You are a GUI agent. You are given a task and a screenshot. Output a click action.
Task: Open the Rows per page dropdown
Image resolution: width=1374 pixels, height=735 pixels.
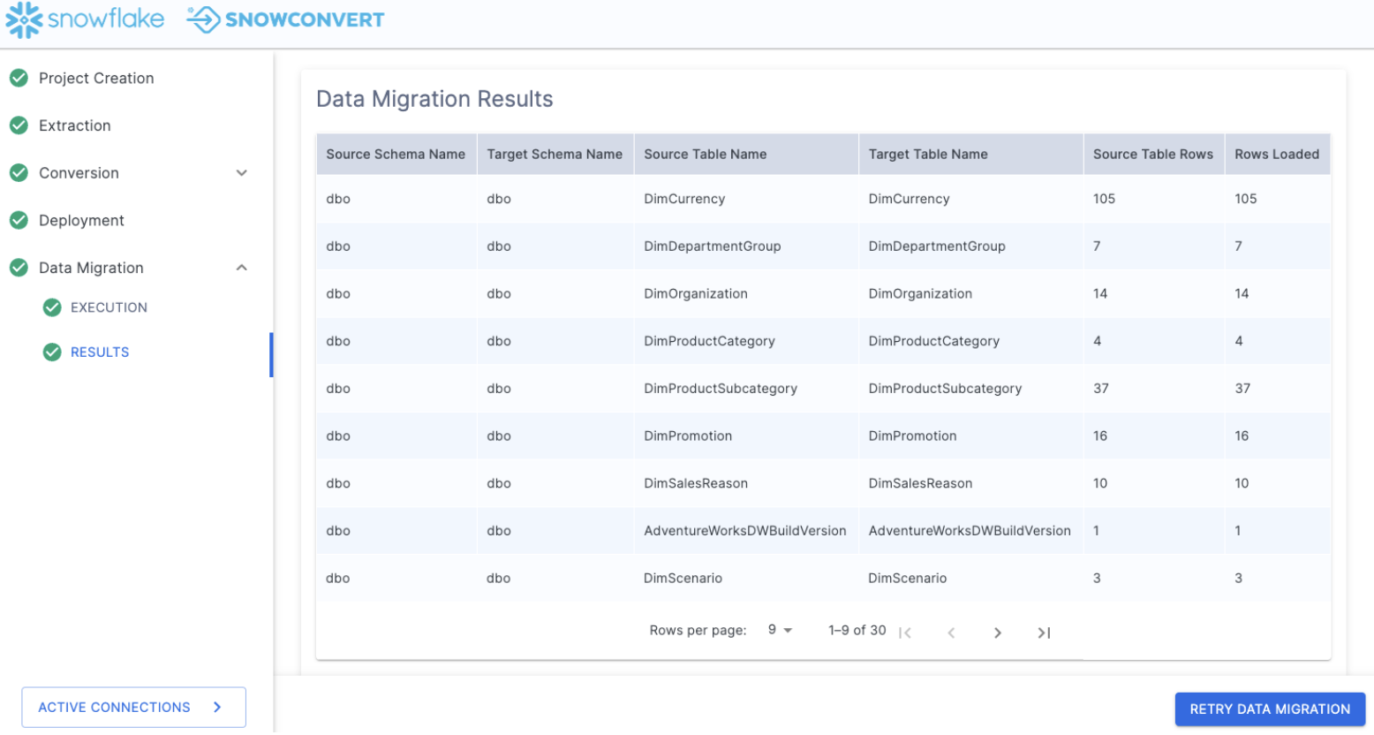780,631
